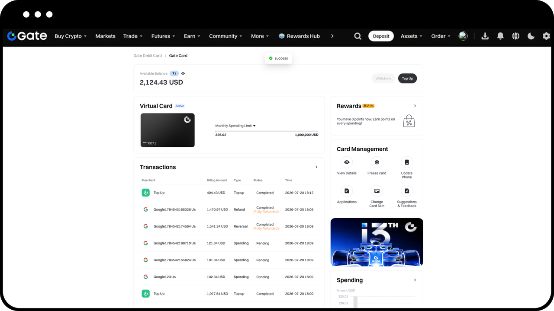Image resolution: width=554 pixels, height=311 pixels.
Task: Click the download app icon
Action: click(x=485, y=36)
